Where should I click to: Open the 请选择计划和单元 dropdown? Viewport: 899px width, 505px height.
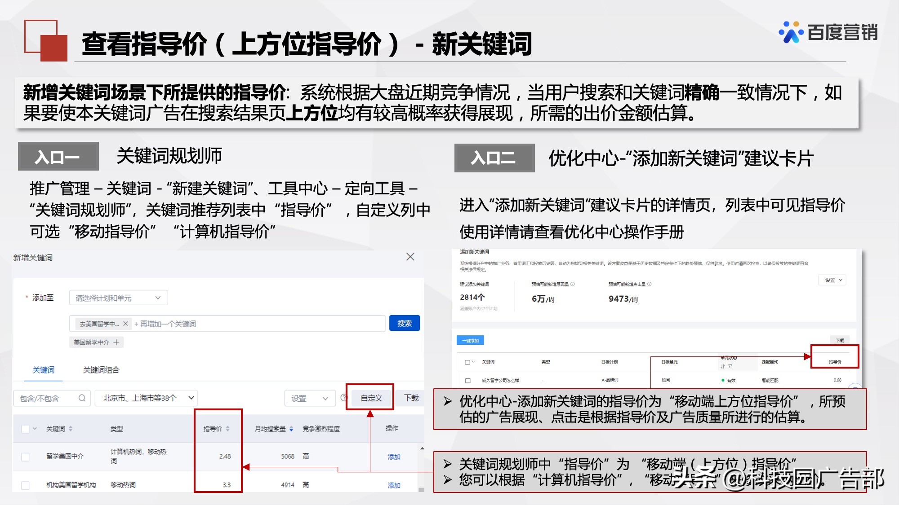[118, 298]
